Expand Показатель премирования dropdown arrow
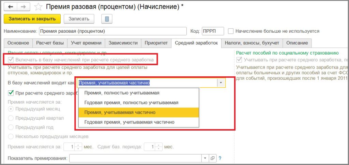This screenshot has width=349, height=165. pyautogui.click(x=205, y=158)
